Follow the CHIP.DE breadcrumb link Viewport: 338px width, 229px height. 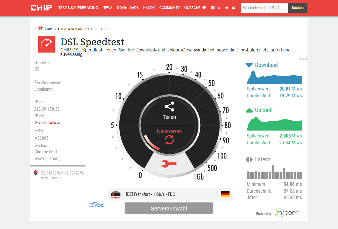tap(51, 29)
